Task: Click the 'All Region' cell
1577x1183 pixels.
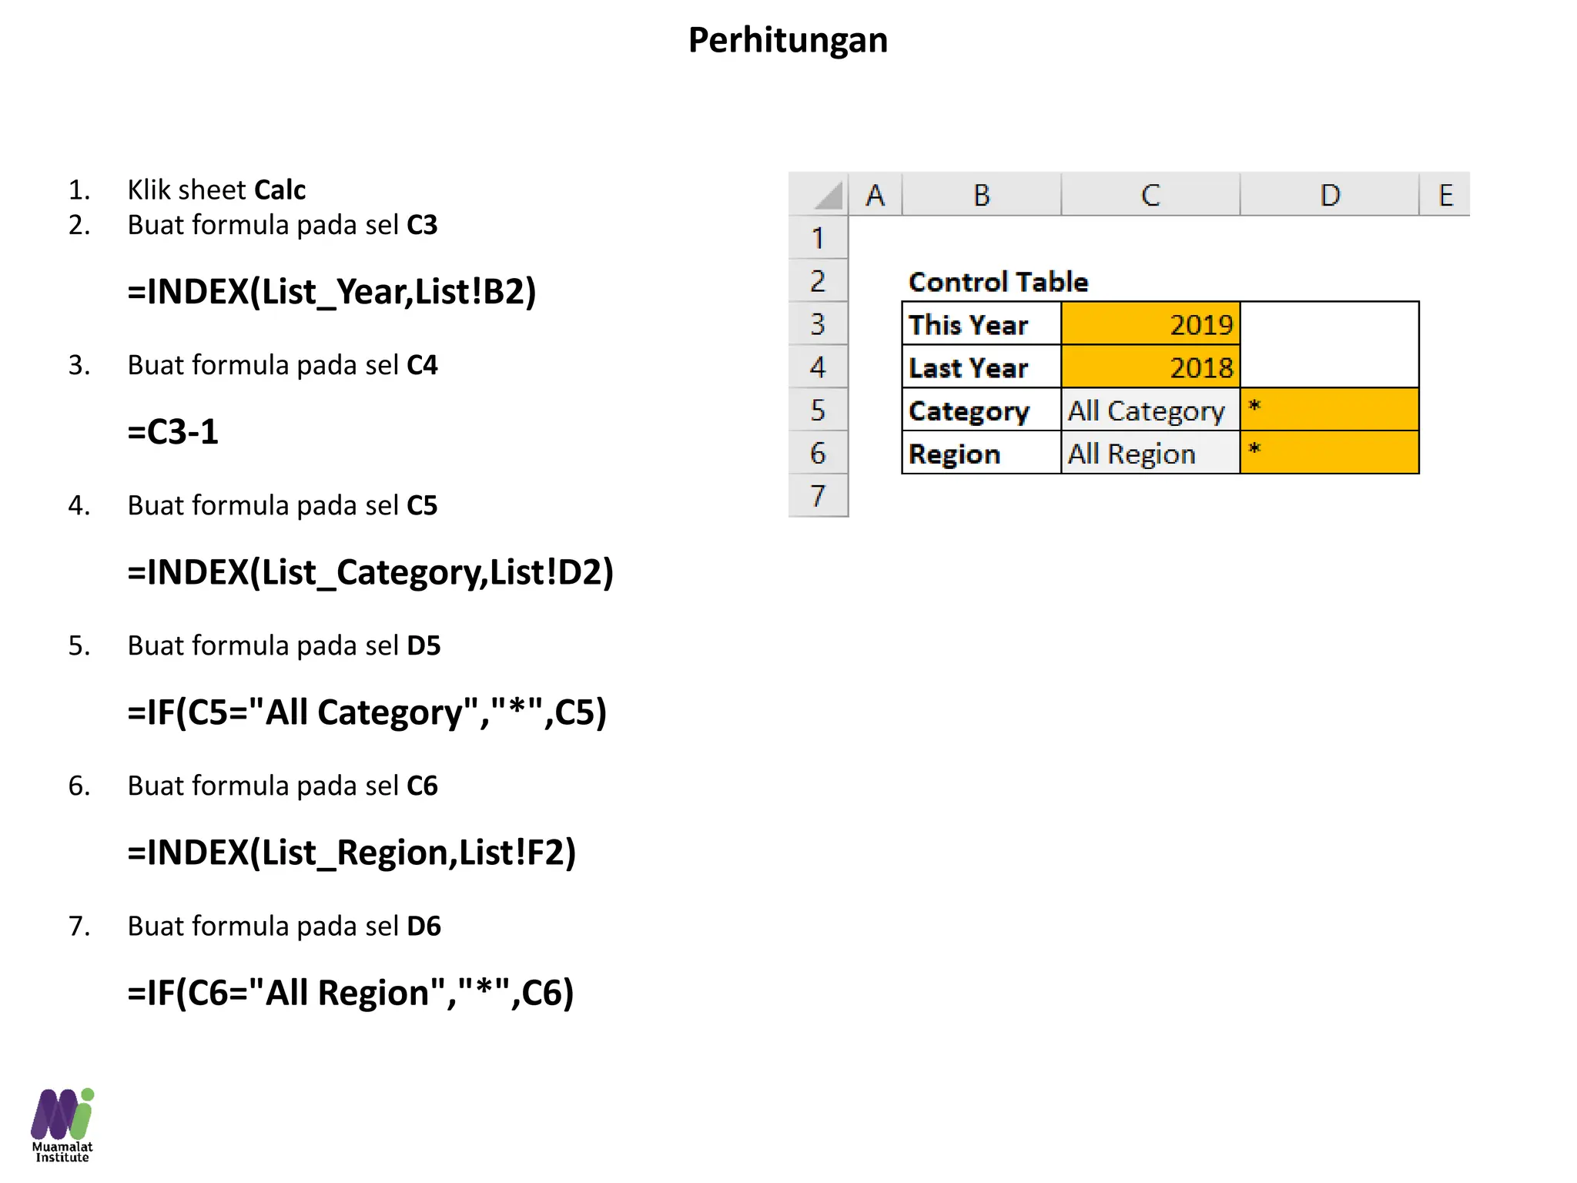Action: click(1150, 454)
